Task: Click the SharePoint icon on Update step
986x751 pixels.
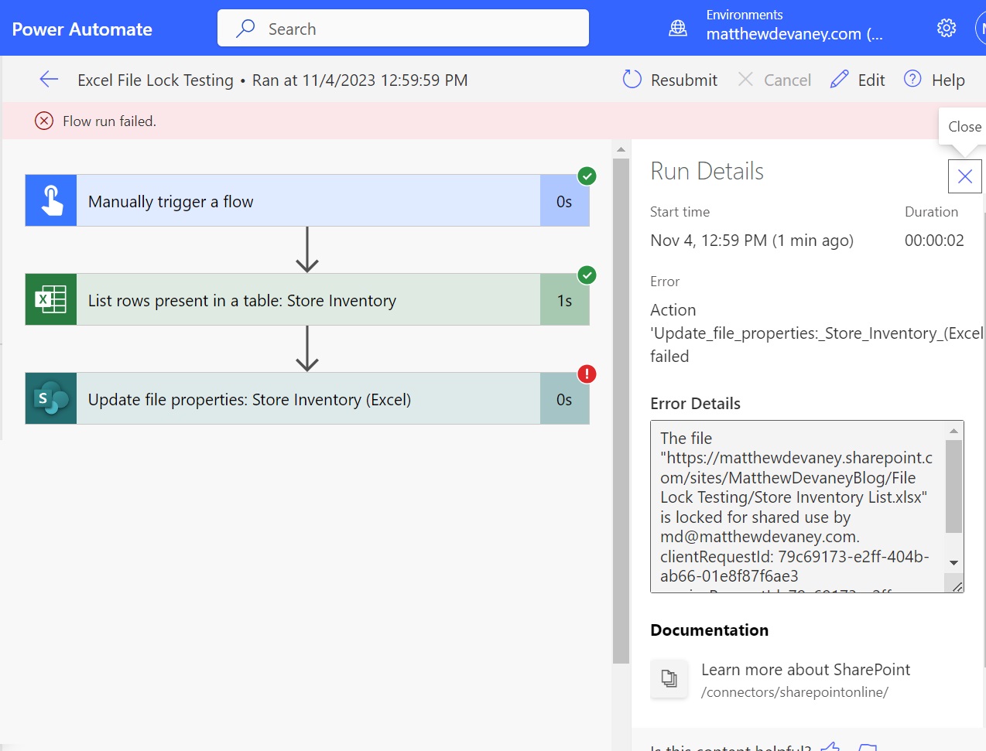Action: (51, 399)
